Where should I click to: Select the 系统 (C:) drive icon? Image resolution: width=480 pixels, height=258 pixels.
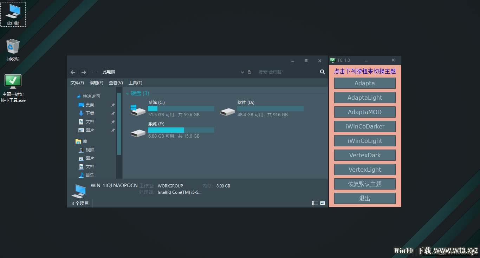pyautogui.click(x=138, y=110)
